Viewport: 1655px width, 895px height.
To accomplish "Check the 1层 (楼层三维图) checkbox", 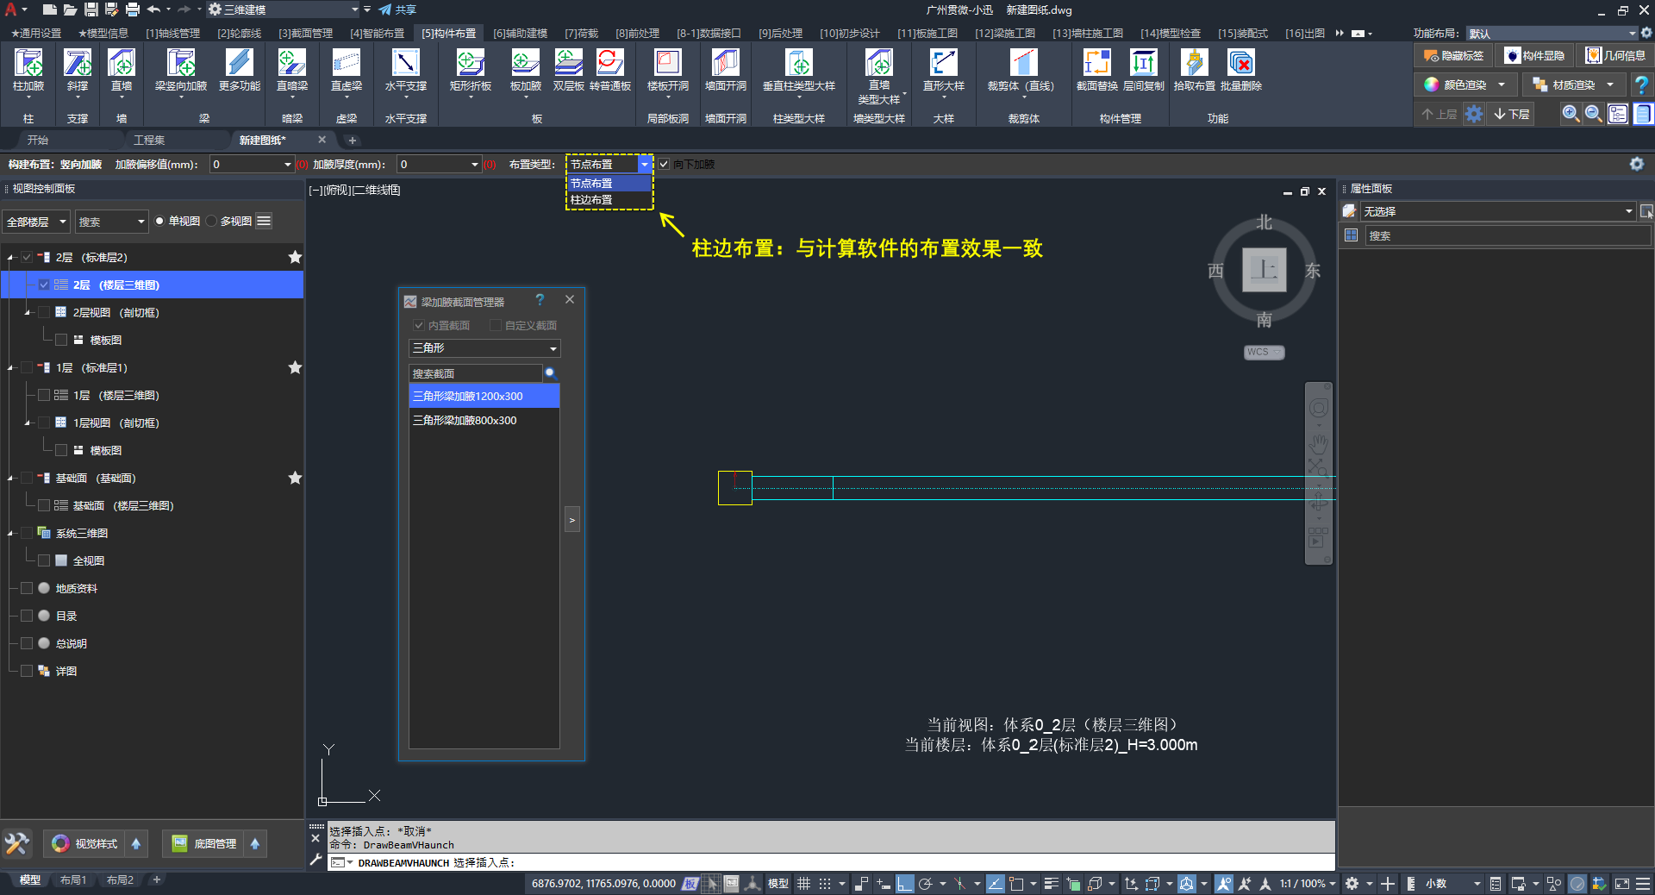I will coord(44,395).
